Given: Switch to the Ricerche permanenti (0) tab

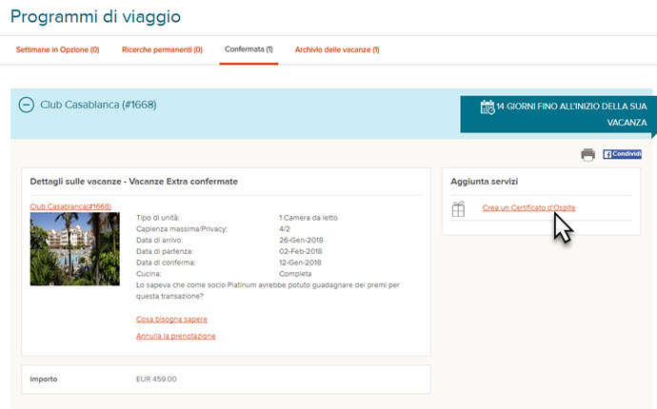Looking at the screenshot, I should 162,49.
